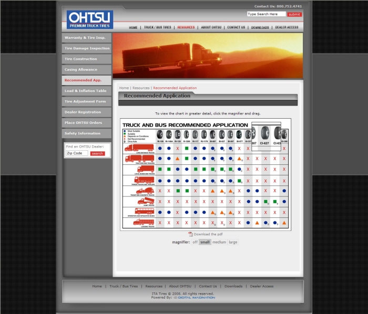Click the PDF icon beside Download the pdf
The width and height of the screenshot is (368, 314).
point(190,234)
